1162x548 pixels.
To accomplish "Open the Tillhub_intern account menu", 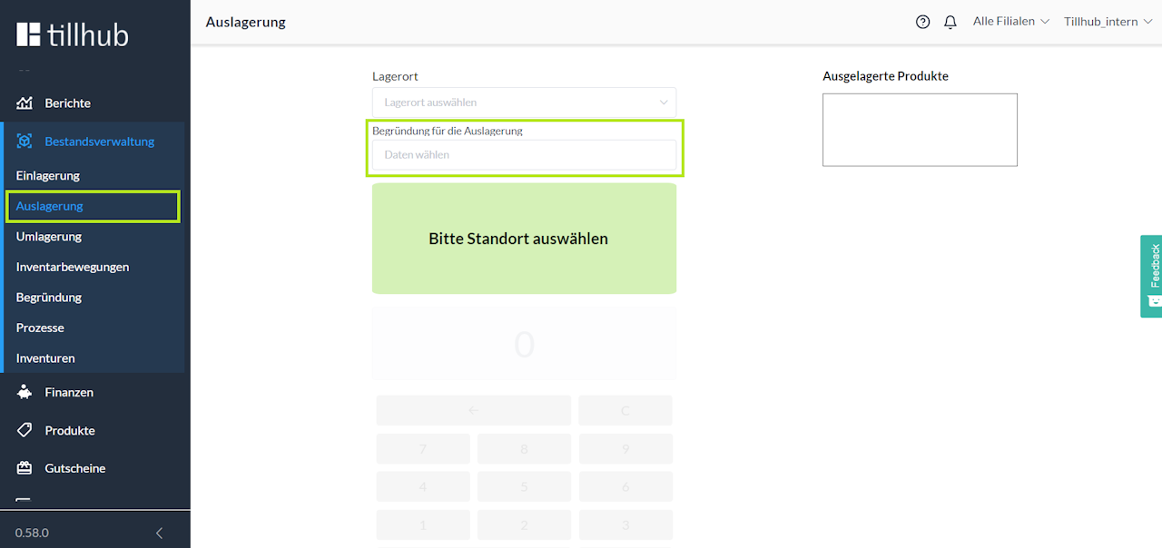I will 1107,22.
